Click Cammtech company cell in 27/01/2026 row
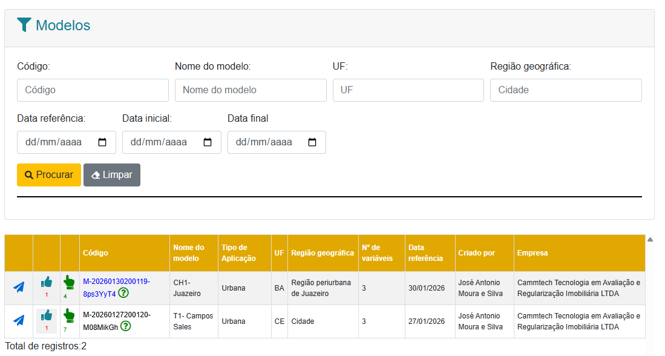This screenshot has width=665, height=356. (x=580, y=321)
